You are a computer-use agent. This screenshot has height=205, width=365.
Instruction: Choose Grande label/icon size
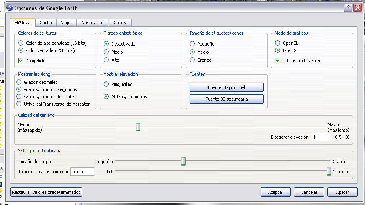pos(192,60)
